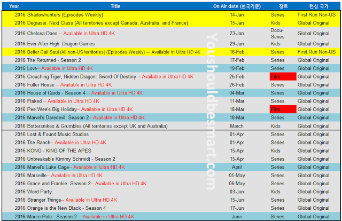Select KONG - KING OF THE APES
Image resolution: width=342 pixels, height=221 pixels.
(x=59, y=151)
